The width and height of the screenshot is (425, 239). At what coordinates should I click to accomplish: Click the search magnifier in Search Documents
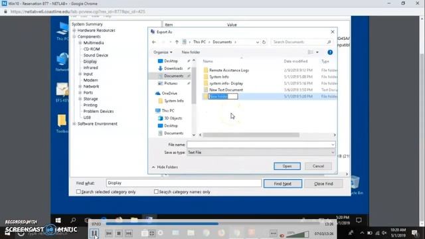click(x=329, y=42)
